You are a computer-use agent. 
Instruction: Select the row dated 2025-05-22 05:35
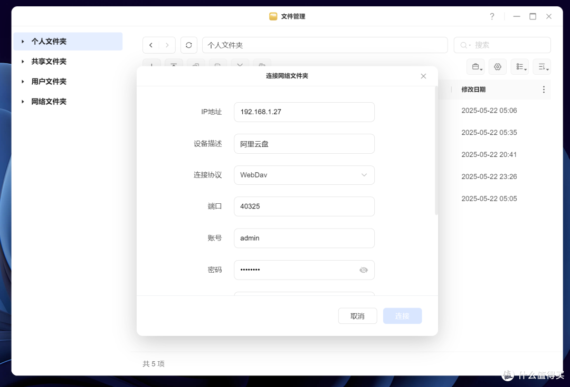coord(489,133)
